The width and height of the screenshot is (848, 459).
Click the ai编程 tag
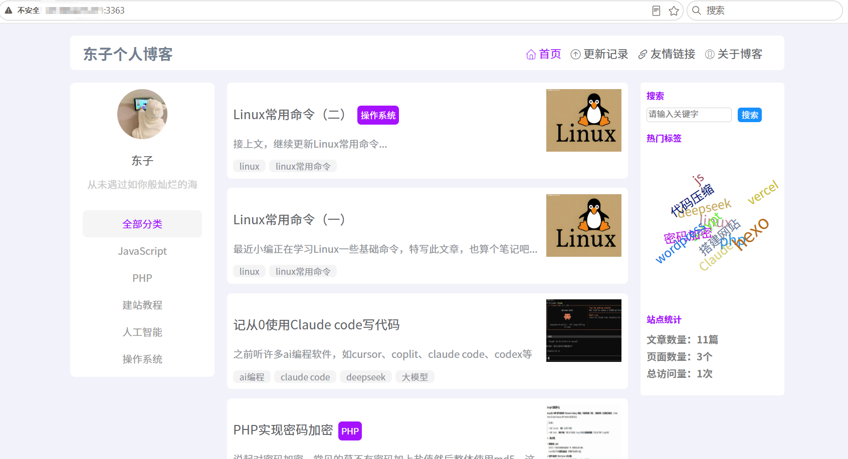pos(252,377)
